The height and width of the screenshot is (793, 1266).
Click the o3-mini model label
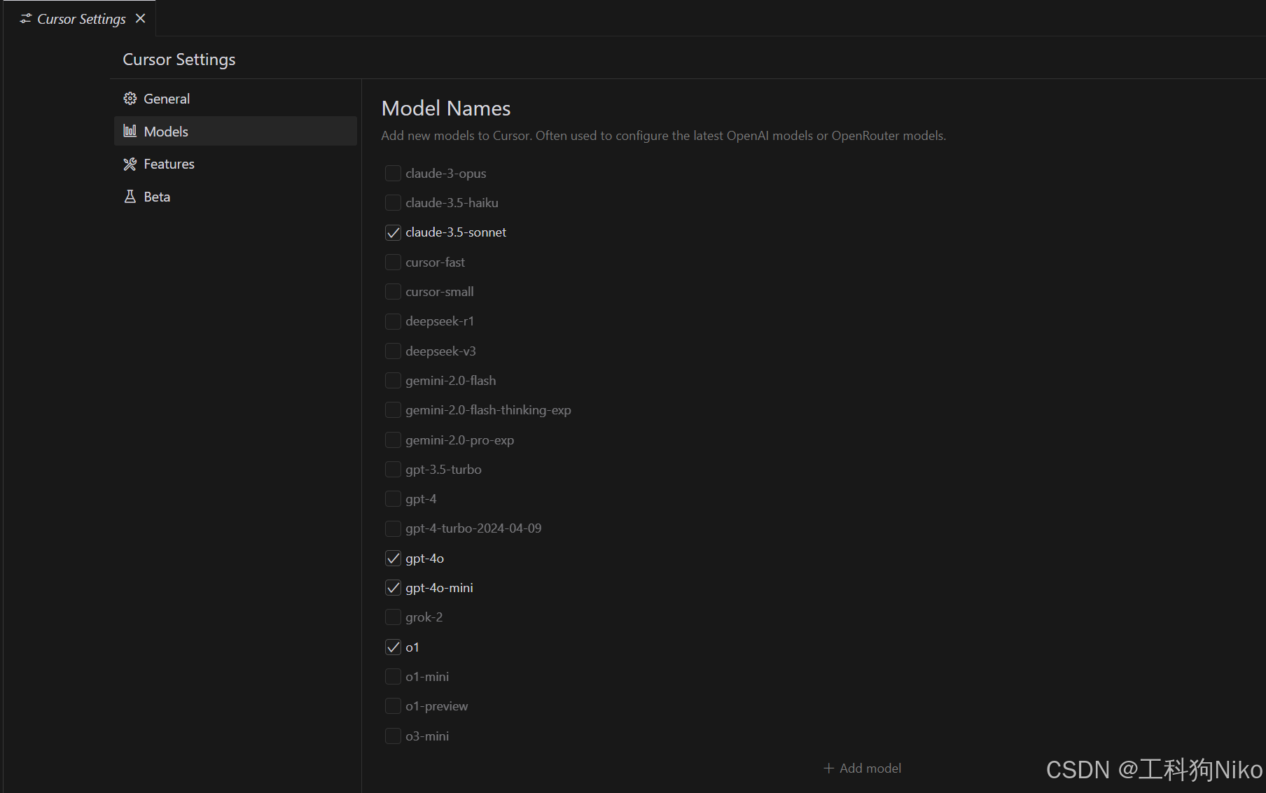click(427, 736)
